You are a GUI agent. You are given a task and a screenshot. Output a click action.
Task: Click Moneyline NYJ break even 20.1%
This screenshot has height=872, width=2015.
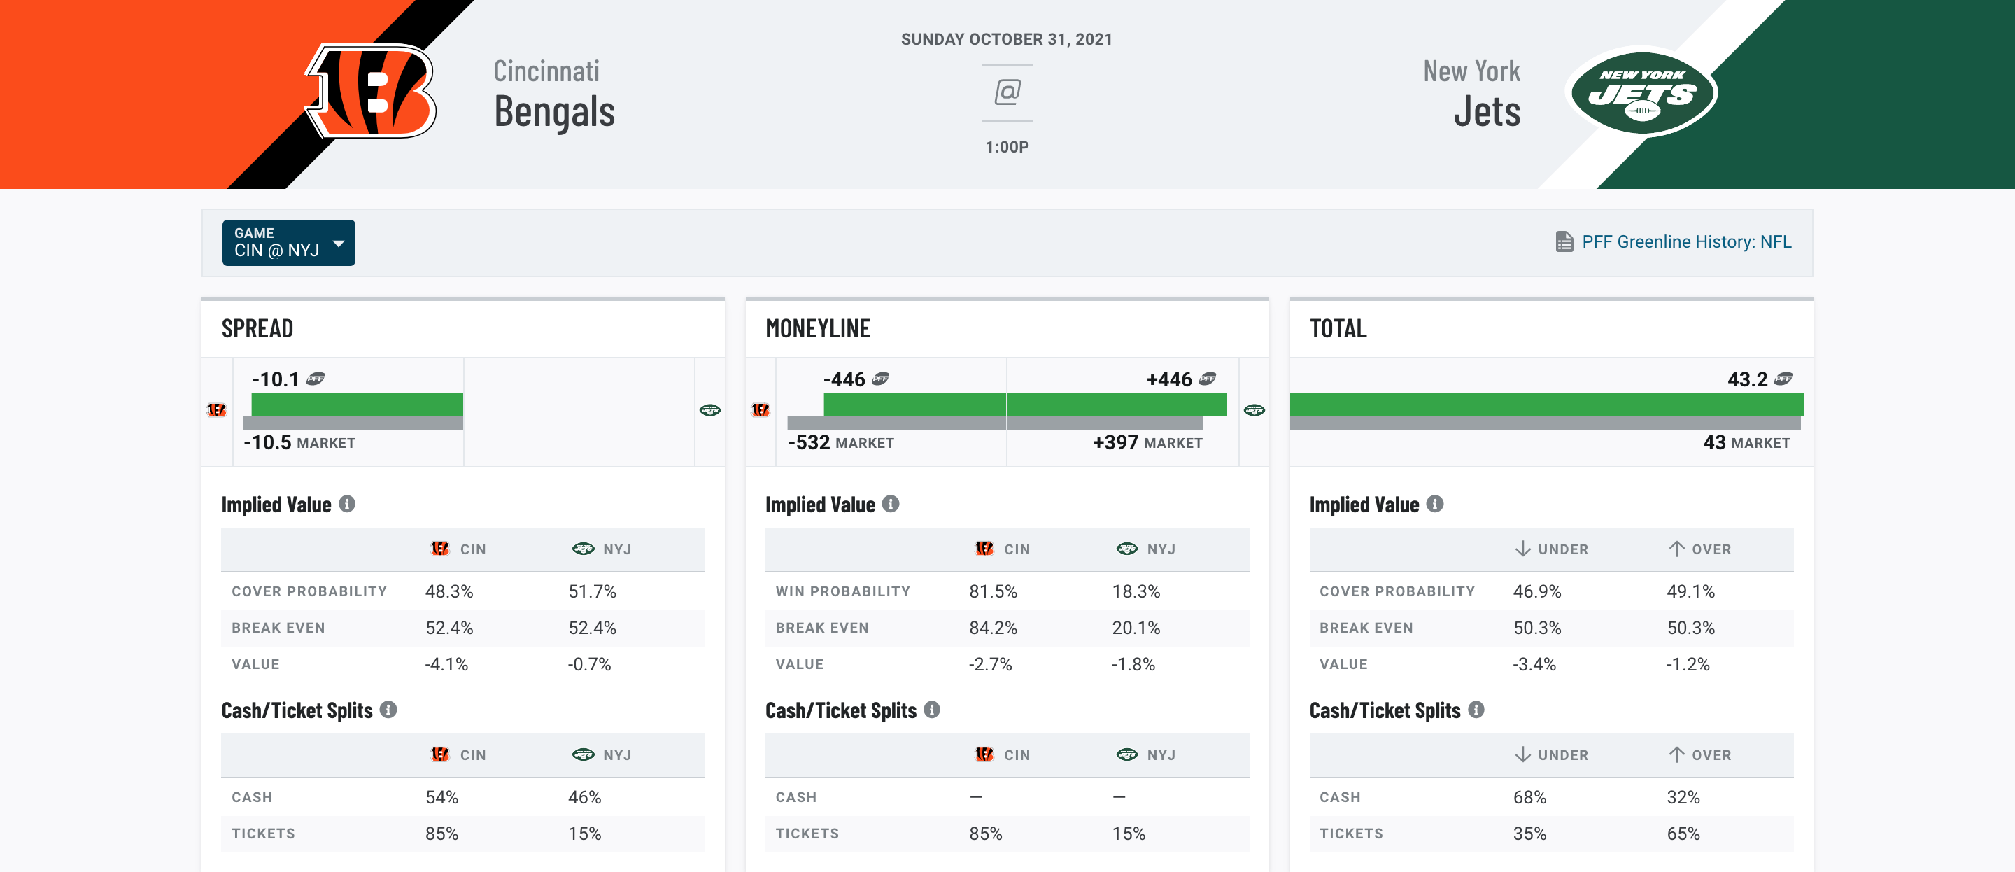(1136, 628)
